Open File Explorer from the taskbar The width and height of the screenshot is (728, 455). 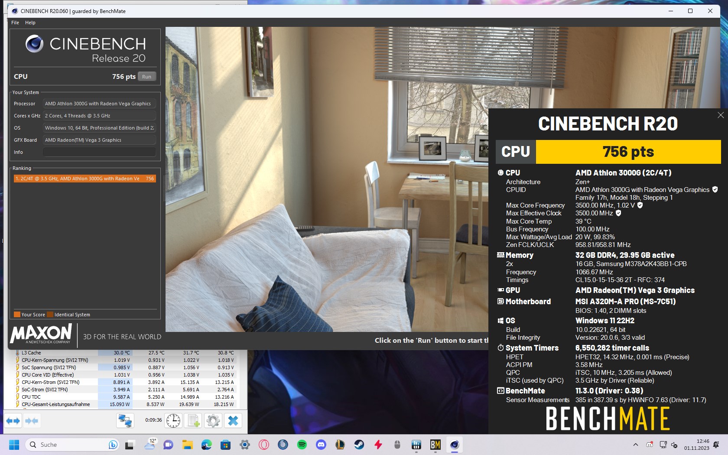[187, 445]
